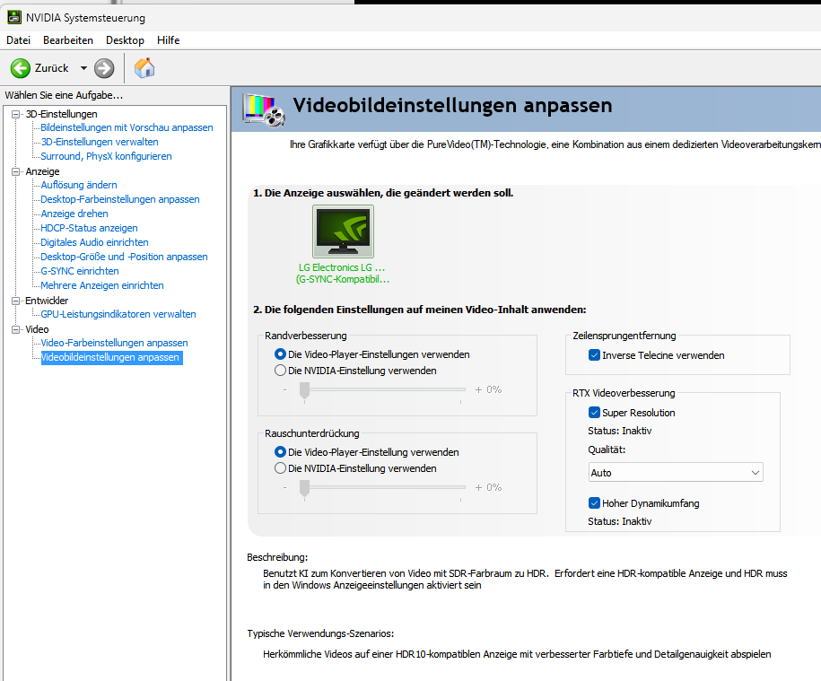Collapse the Anzeige tree node
Screen dimensions: 821x681
click(16, 171)
